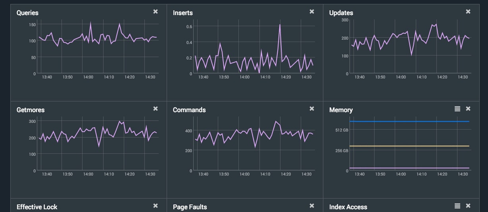Image resolution: width=488 pixels, height=212 pixels.
Task: Close the Queries chart panel
Action: click(156, 12)
